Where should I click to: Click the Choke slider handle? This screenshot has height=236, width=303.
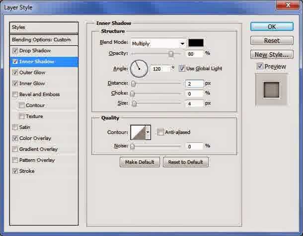(132, 94)
